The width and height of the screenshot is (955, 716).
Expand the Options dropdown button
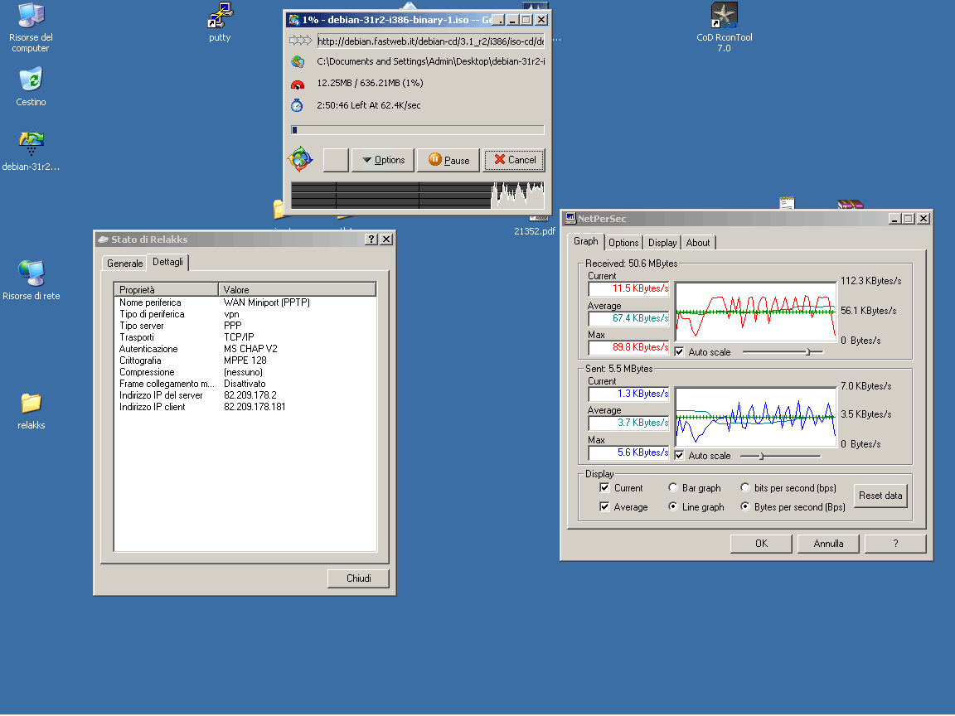(382, 160)
